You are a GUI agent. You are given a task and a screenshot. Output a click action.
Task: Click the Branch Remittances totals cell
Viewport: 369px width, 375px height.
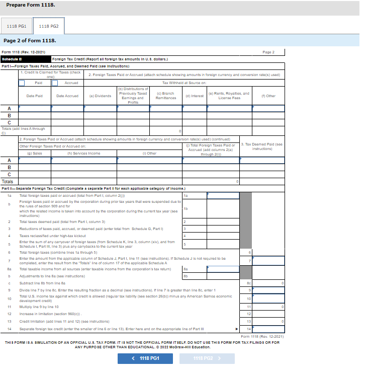point(166,131)
